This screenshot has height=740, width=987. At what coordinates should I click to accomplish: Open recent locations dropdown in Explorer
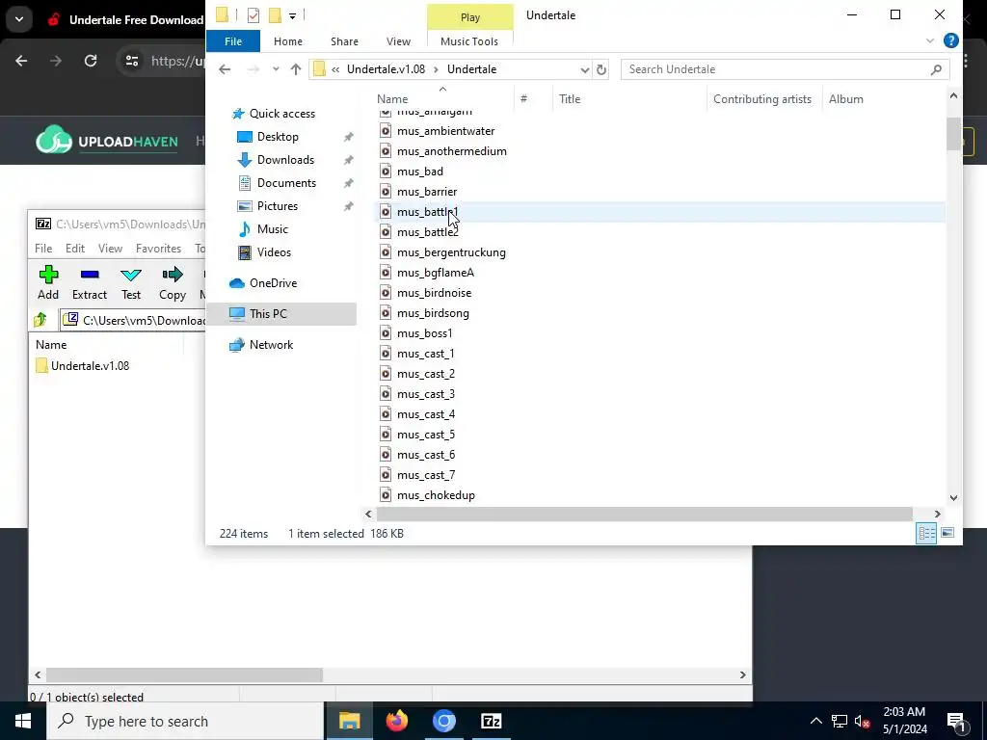click(x=276, y=69)
